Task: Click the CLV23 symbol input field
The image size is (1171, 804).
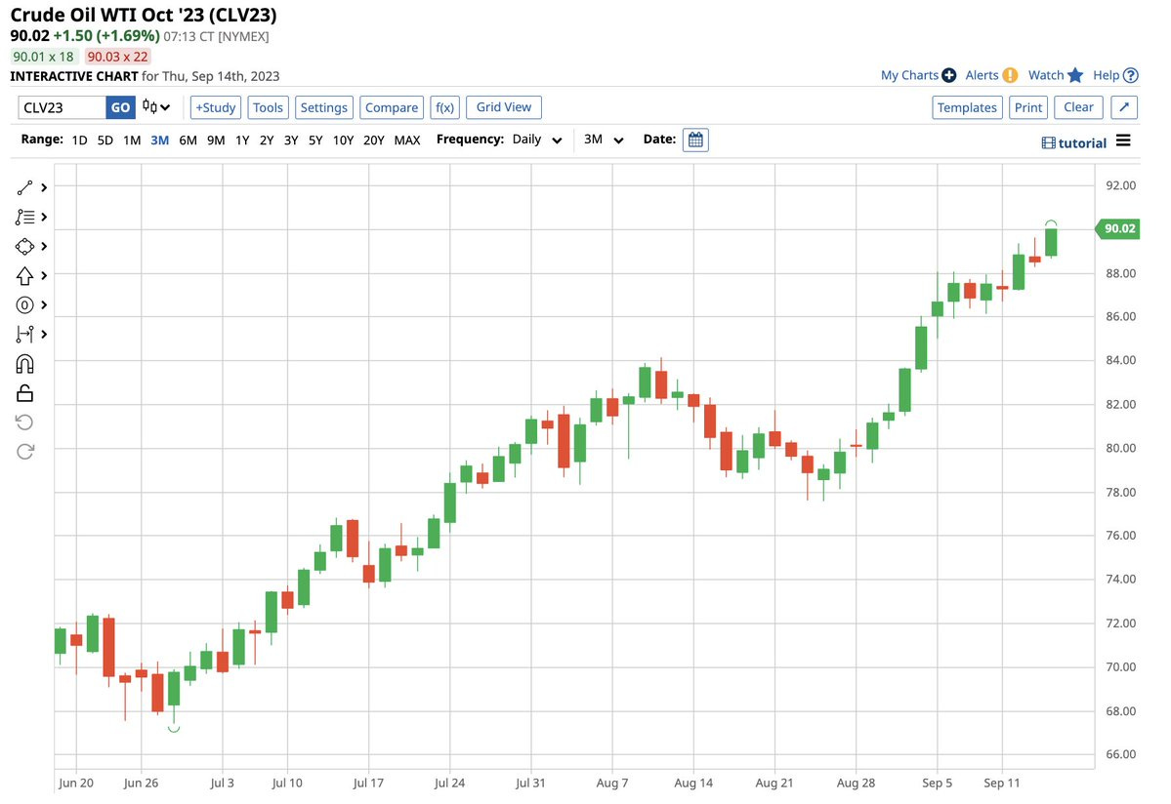Action: click(x=62, y=107)
